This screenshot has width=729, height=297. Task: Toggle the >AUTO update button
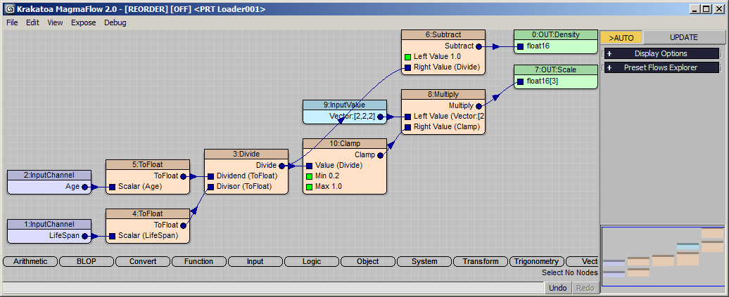tap(621, 38)
